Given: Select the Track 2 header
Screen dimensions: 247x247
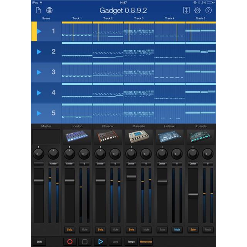Looking at the screenshot, I should coord(108,18).
